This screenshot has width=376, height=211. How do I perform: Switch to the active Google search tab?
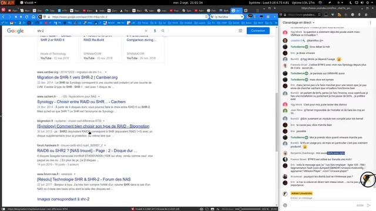236,11
